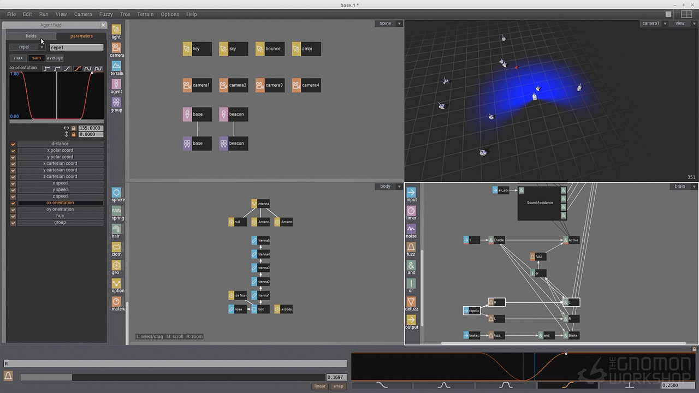Image resolution: width=699 pixels, height=393 pixels.
Task: Open the repel field type dropdown
Action: (x=27, y=47)
